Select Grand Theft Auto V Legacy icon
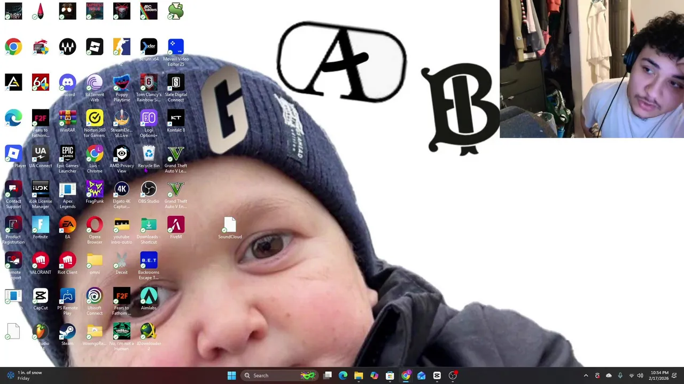This screenshot has height=384, width=684. coord(176,160)
